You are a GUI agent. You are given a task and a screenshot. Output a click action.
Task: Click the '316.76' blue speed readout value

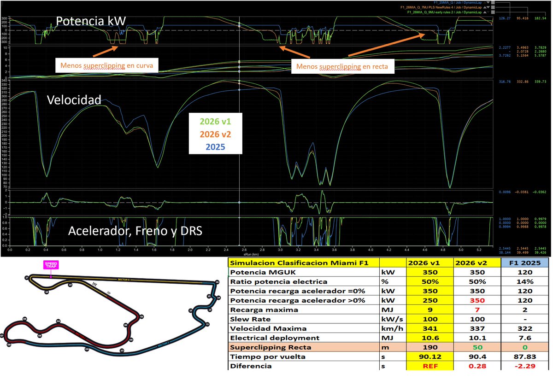pyautogui.click(x=506, y=82)
